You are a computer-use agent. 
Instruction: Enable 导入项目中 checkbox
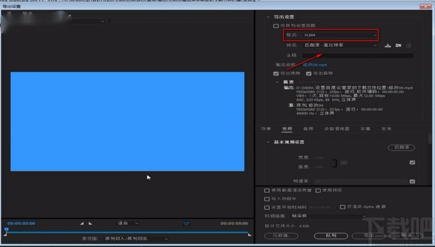(267, 199)
